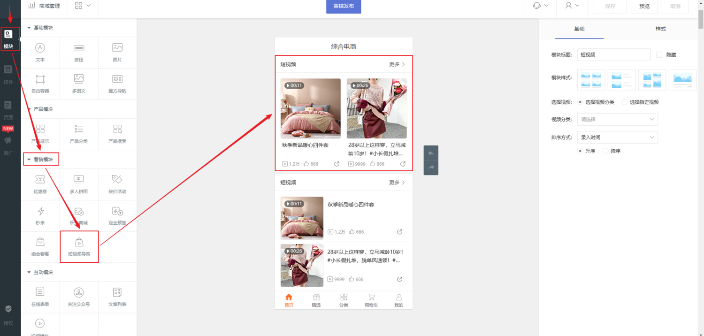The image size is (704, 336).
Task: Choose 降序 descending sort order
Action: pyautogui.click(x=605, y=151)
